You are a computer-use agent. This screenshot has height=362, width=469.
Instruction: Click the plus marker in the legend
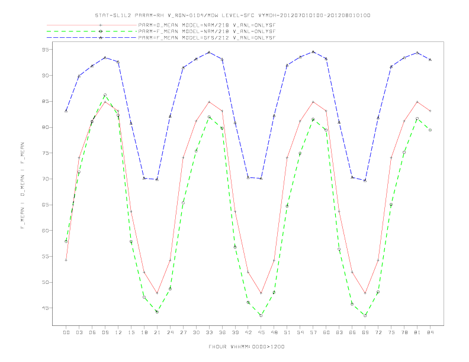coord(101,25)
